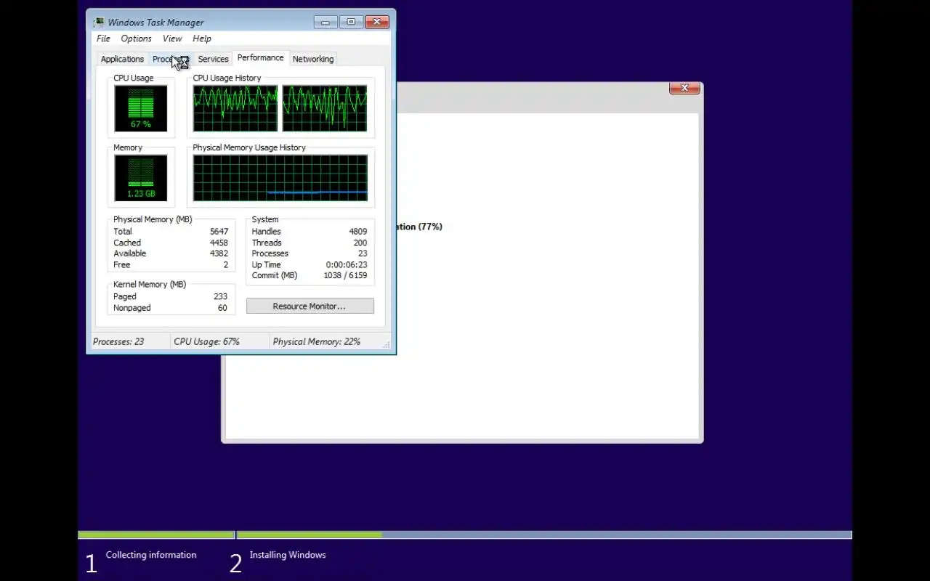Click status bar 'Physical Memory: 22%'

[x=317, y=341]
